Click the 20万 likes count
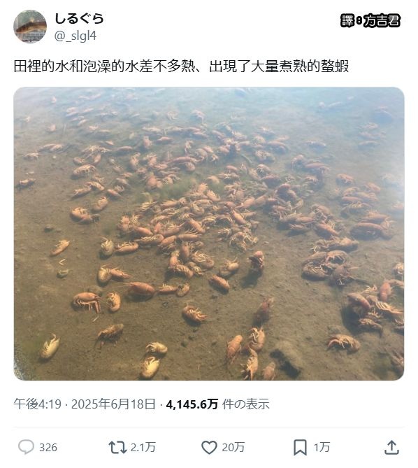 233,447
